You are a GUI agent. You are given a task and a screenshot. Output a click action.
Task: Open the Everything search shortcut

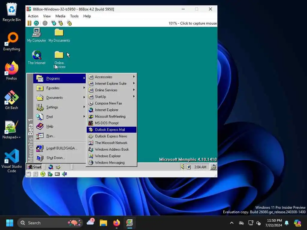coord(12,41)
